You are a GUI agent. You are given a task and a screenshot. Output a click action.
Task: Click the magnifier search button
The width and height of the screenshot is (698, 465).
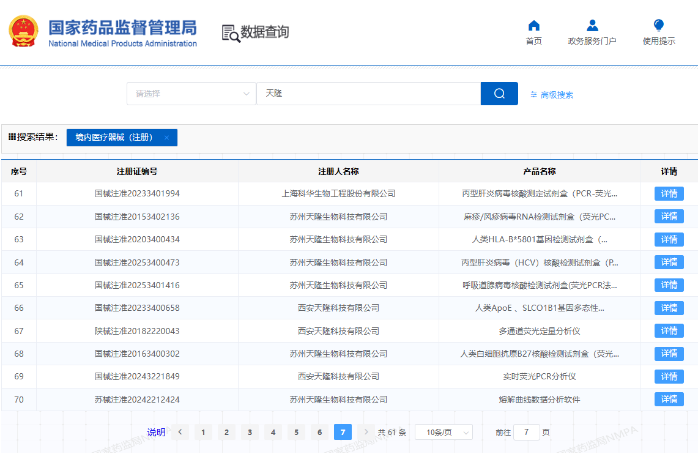click(x=499, y=94)
